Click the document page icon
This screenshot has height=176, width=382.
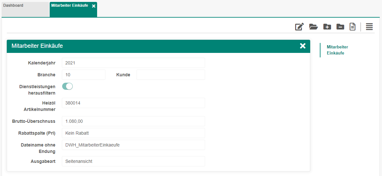point(353,27)
